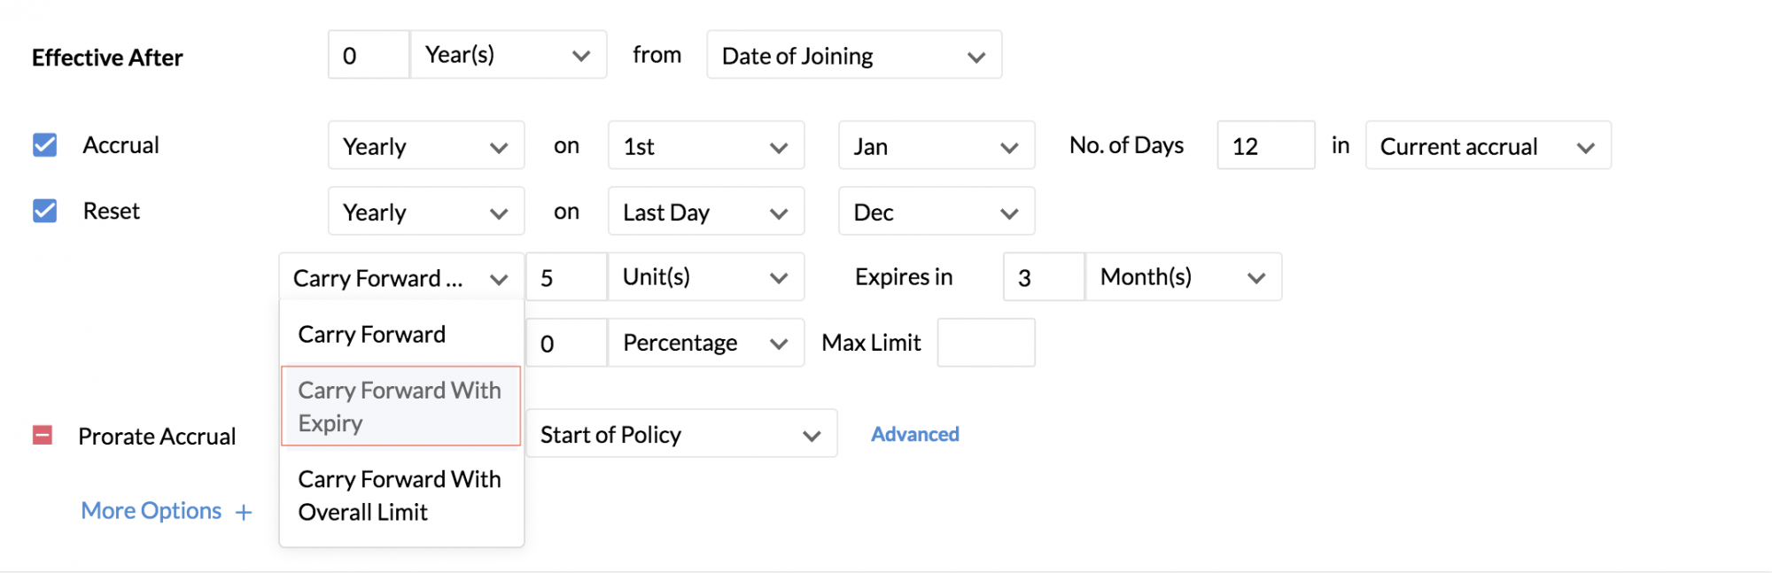This screenshot has width=1772, height=573.
Task: Click the Advanced link
Action: pos(914,435)
